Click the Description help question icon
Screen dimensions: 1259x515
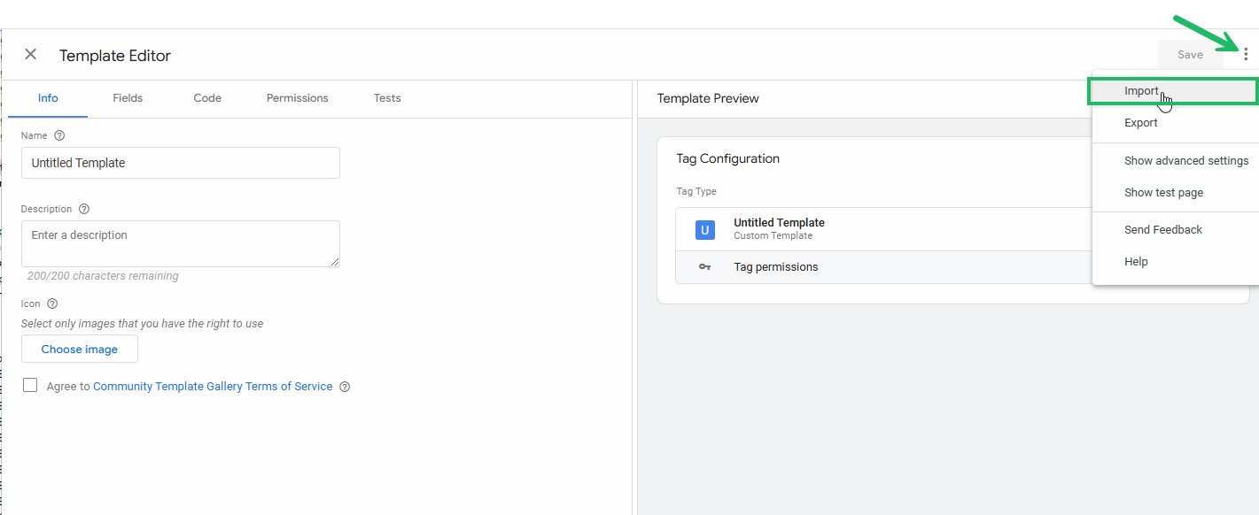pyautogui.click(x=84, y=210)
